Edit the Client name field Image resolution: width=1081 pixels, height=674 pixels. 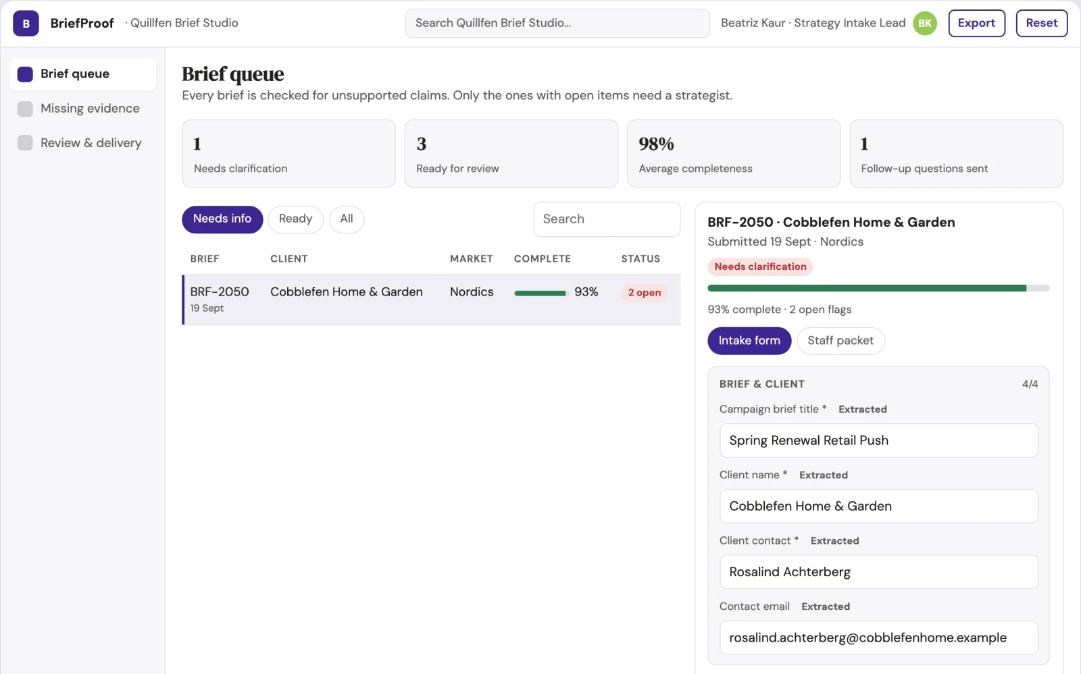click(878, 507)
